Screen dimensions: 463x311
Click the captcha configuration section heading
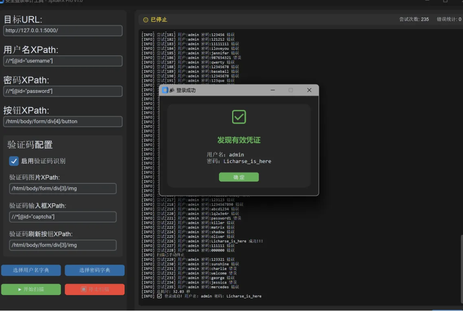coord(30,145)
